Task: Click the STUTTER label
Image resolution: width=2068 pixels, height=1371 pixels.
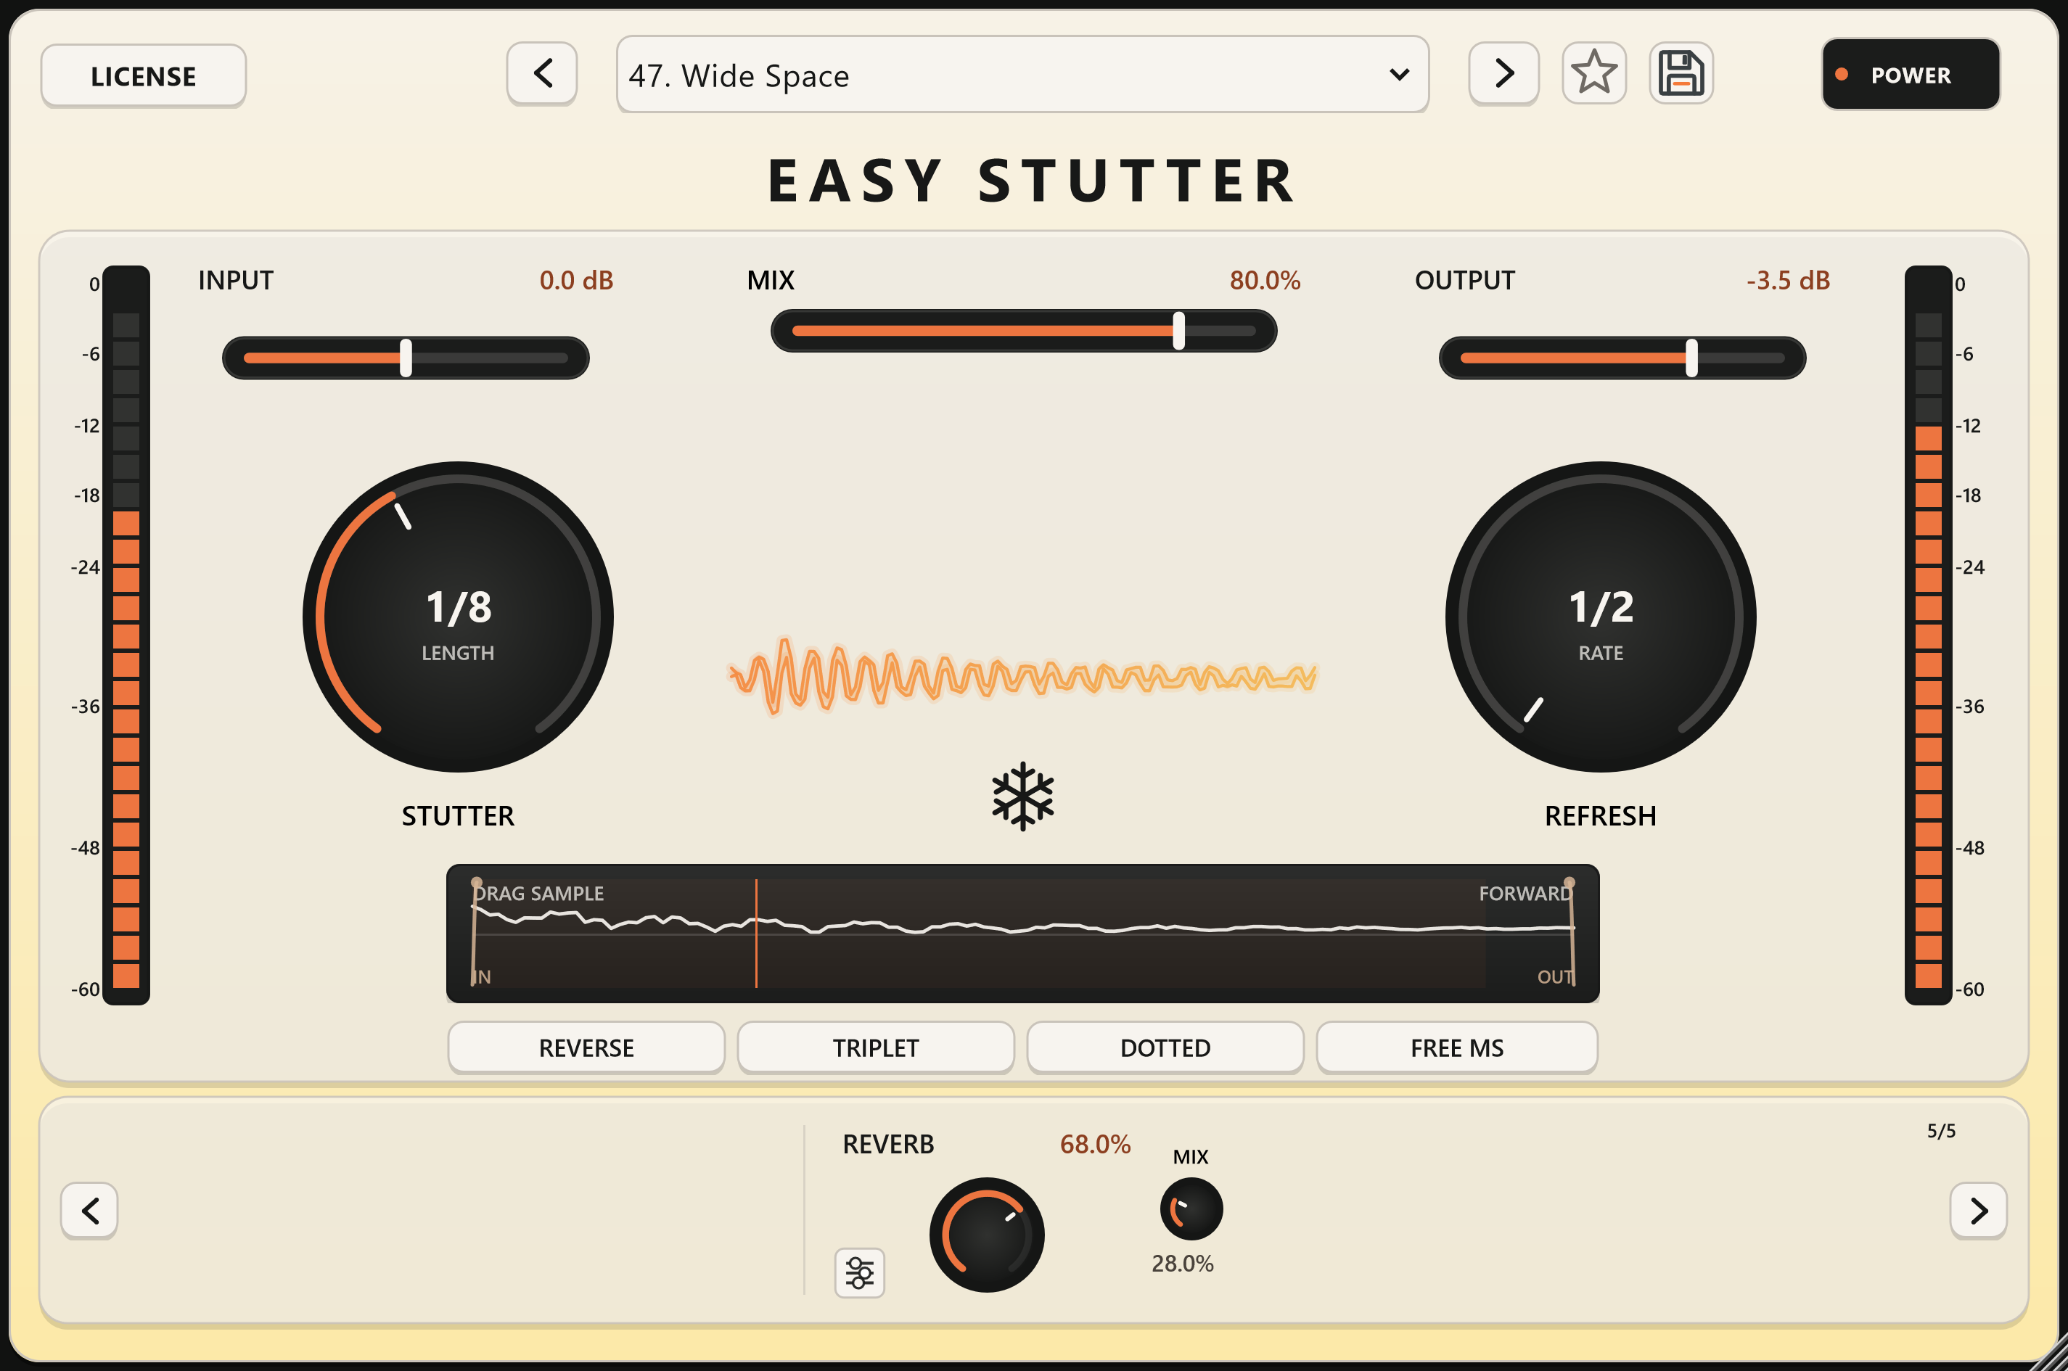Action: (458, 817)
